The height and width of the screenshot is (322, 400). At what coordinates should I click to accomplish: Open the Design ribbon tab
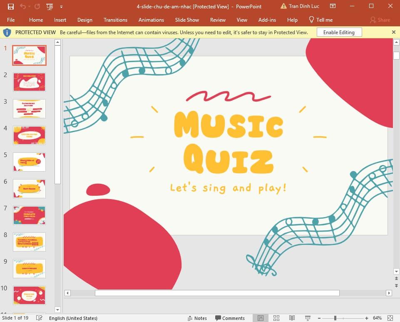click(85, 20)
